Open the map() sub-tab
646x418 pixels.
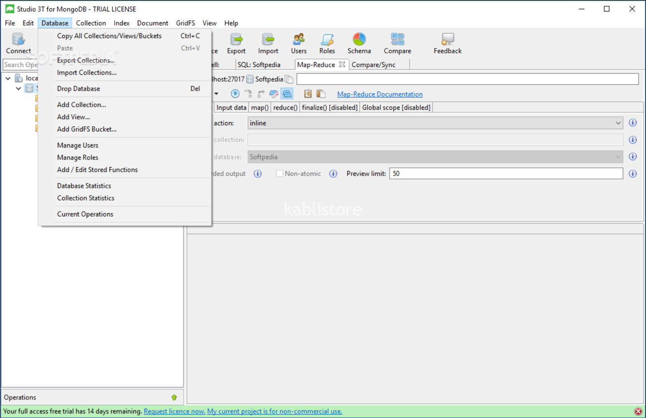click(259, 107)
